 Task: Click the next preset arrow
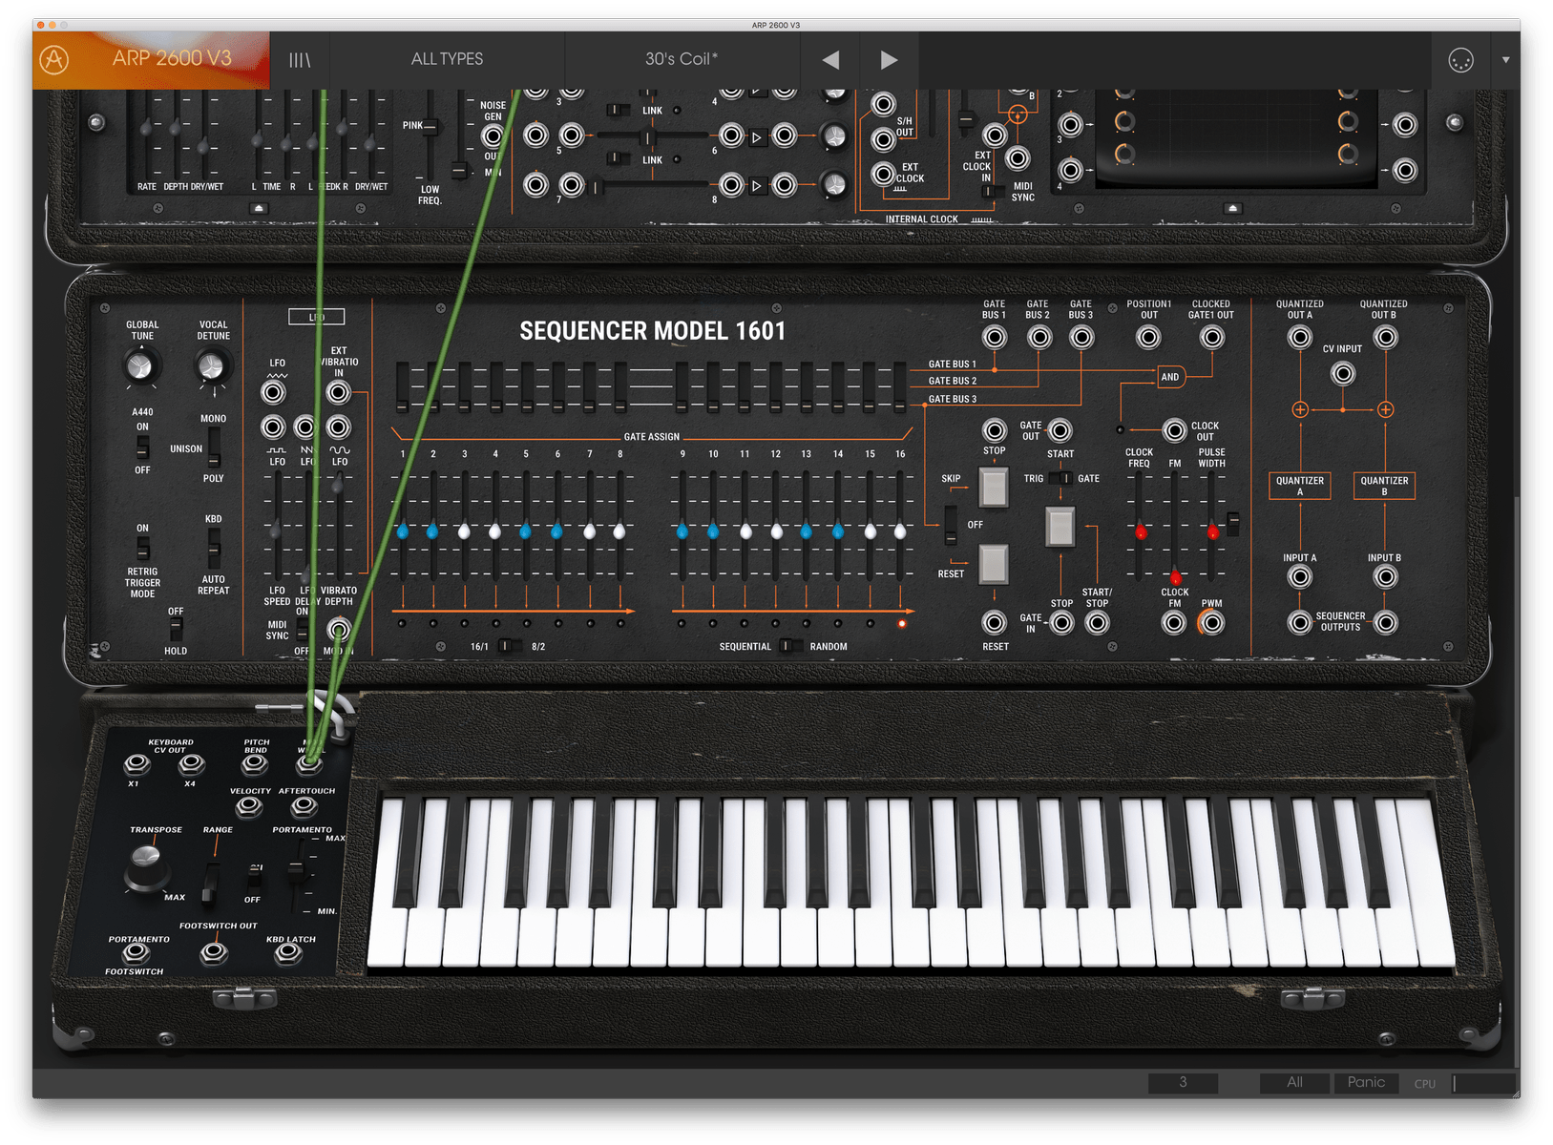[889, 59]
